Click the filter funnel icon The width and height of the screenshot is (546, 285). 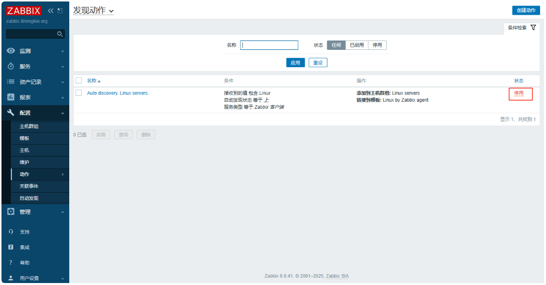coord(533,28)
